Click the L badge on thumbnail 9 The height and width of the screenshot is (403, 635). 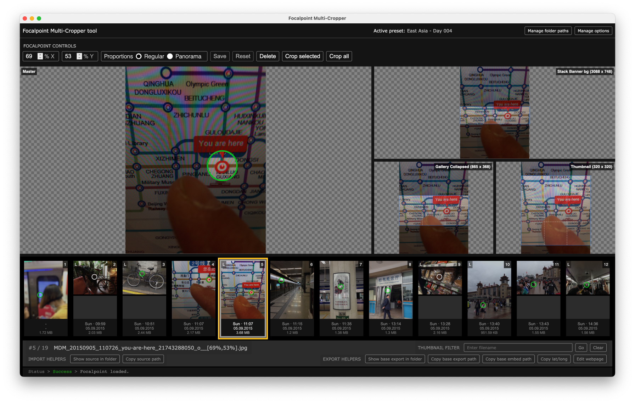(421, 264)
